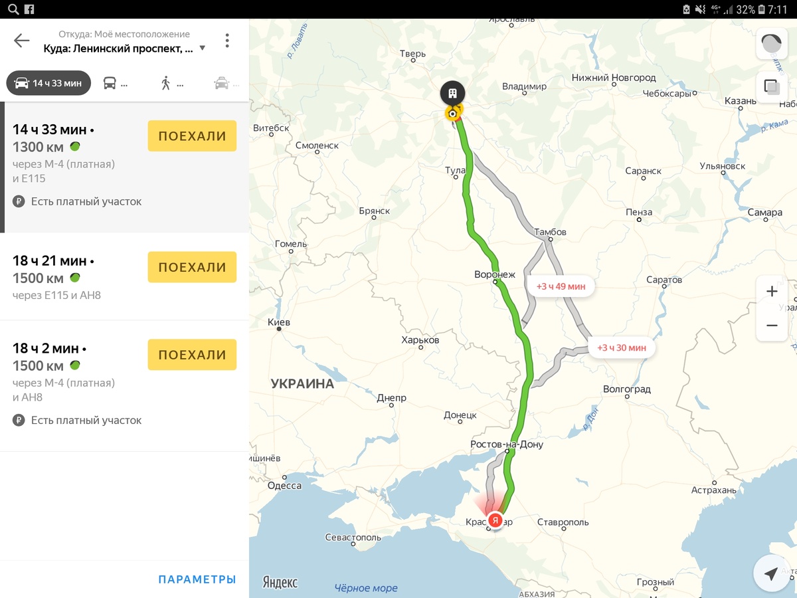Tap the Волгоград city label
The width and height of the screenshot is (797, 598).
pyautogui.click(x=626, y=389)
